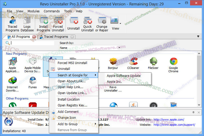The height and width of the screenshot is (136, 204).
Task: Choose Uninstall in the context menu
Action: 74,69
